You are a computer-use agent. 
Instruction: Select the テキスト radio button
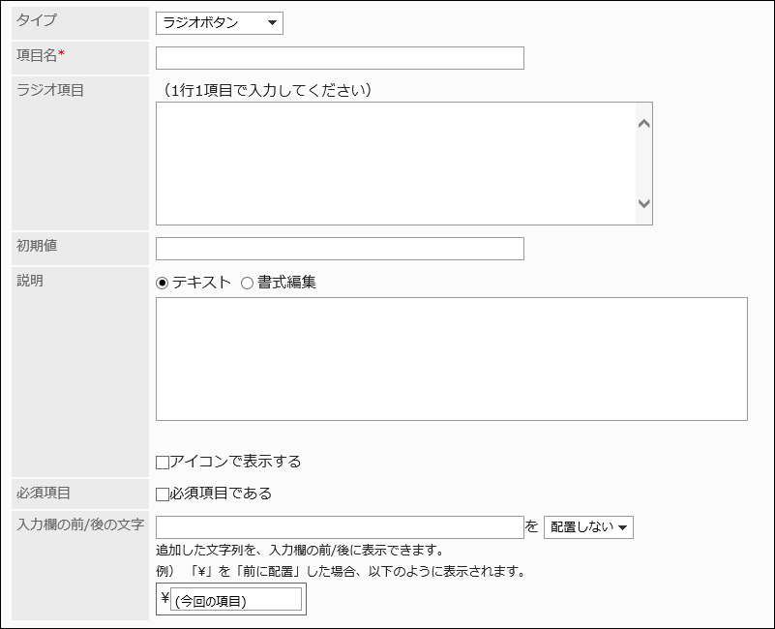(x=162, y=283)
